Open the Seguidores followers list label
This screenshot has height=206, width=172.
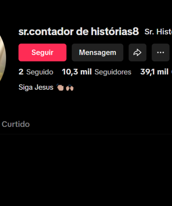click(113, 72)
